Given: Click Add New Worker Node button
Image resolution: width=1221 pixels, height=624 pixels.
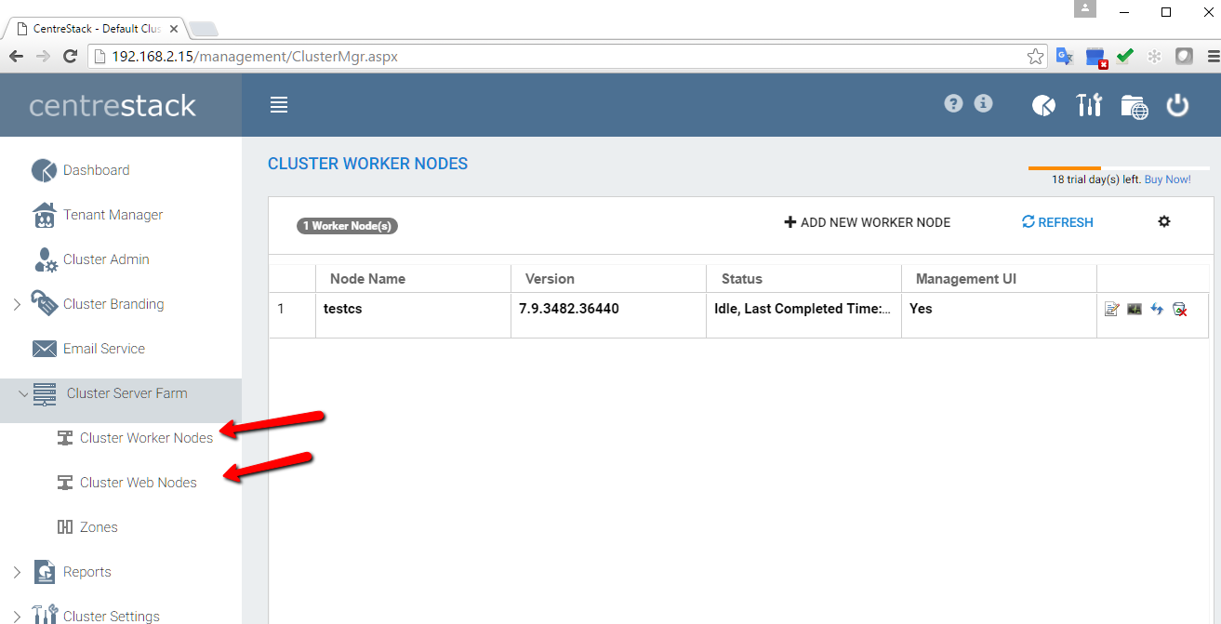Looking at the screenshot, I should (868, 222).
